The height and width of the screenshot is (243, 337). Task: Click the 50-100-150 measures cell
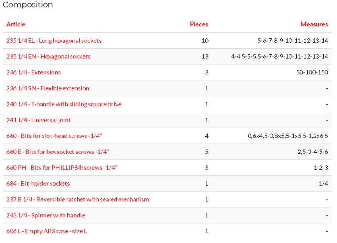[312, 72]
